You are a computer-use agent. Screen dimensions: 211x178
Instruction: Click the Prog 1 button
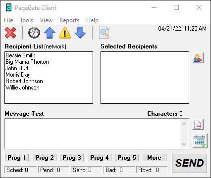pyautogui.click(x=17, y=158)
